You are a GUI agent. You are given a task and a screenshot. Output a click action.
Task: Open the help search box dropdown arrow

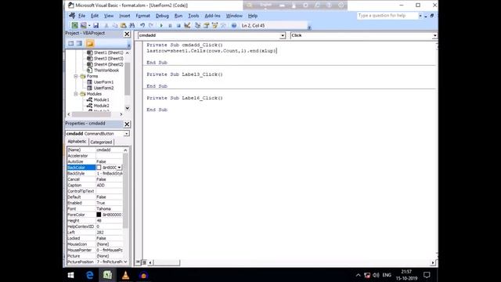[420, 16]
